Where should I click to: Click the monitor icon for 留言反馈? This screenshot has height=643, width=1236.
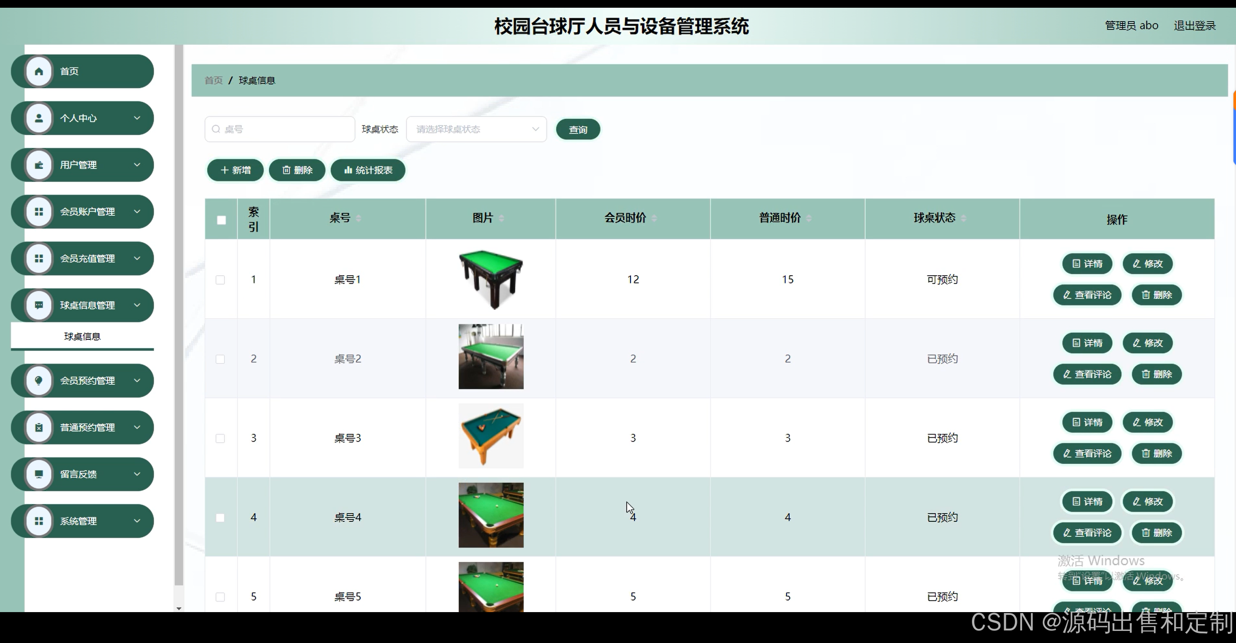39,474
